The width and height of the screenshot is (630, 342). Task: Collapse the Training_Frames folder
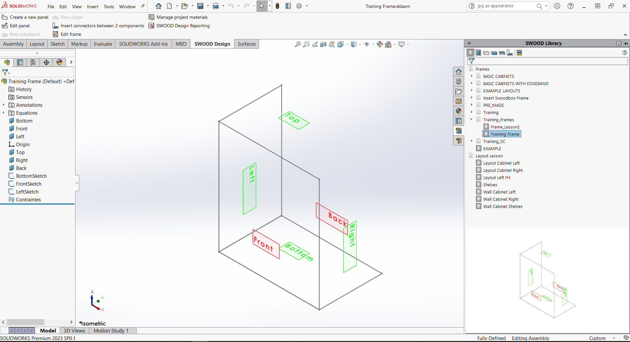click(472, 120)
